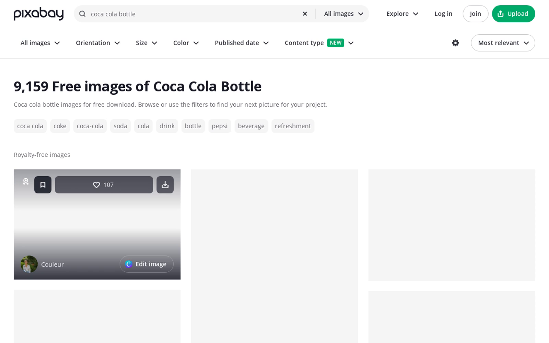Expand the Size filter
The image size is (549, 343).
pos(147,43)
